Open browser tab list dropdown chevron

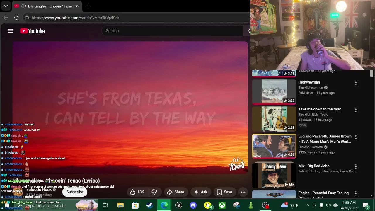[x=6, y=6]
